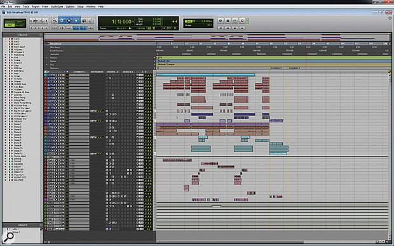Click the COMMENTS column header
This screenshot has height=246, width=394.
point(79,72)
